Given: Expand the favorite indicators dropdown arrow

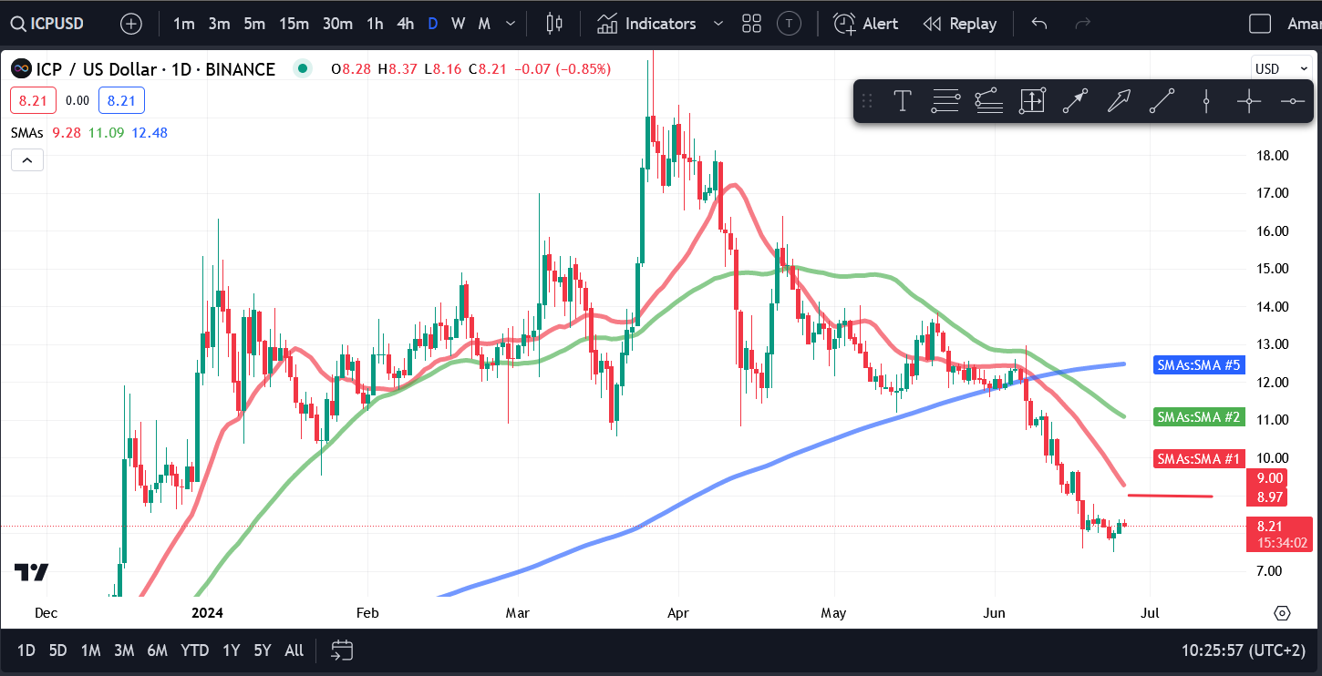Looking at the screenshot, I should pyautogui.click(x=718, y=24).
